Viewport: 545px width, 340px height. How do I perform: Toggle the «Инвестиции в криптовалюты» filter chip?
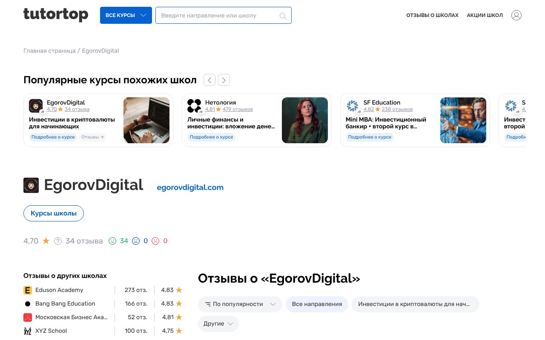[x=415, y=304]
